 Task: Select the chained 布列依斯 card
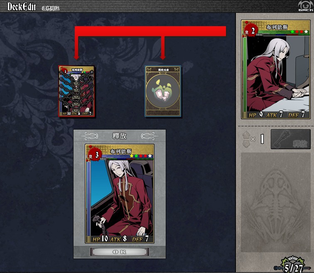[x=76, y=91]
